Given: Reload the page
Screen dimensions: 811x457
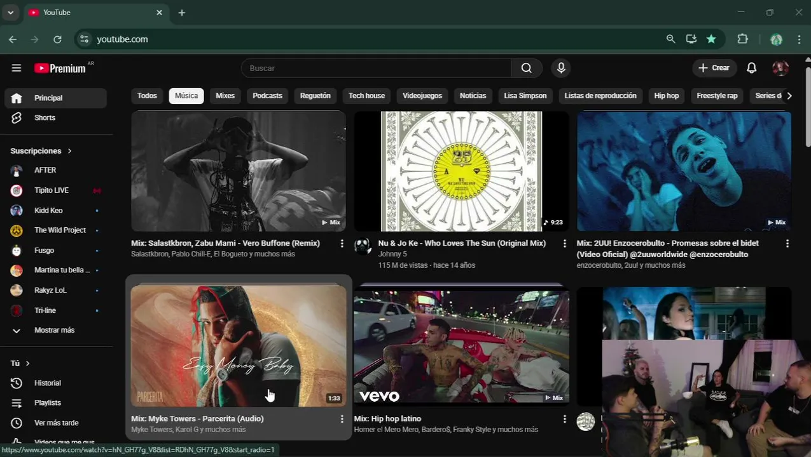Looking at the screenshot, I should 57,39.
